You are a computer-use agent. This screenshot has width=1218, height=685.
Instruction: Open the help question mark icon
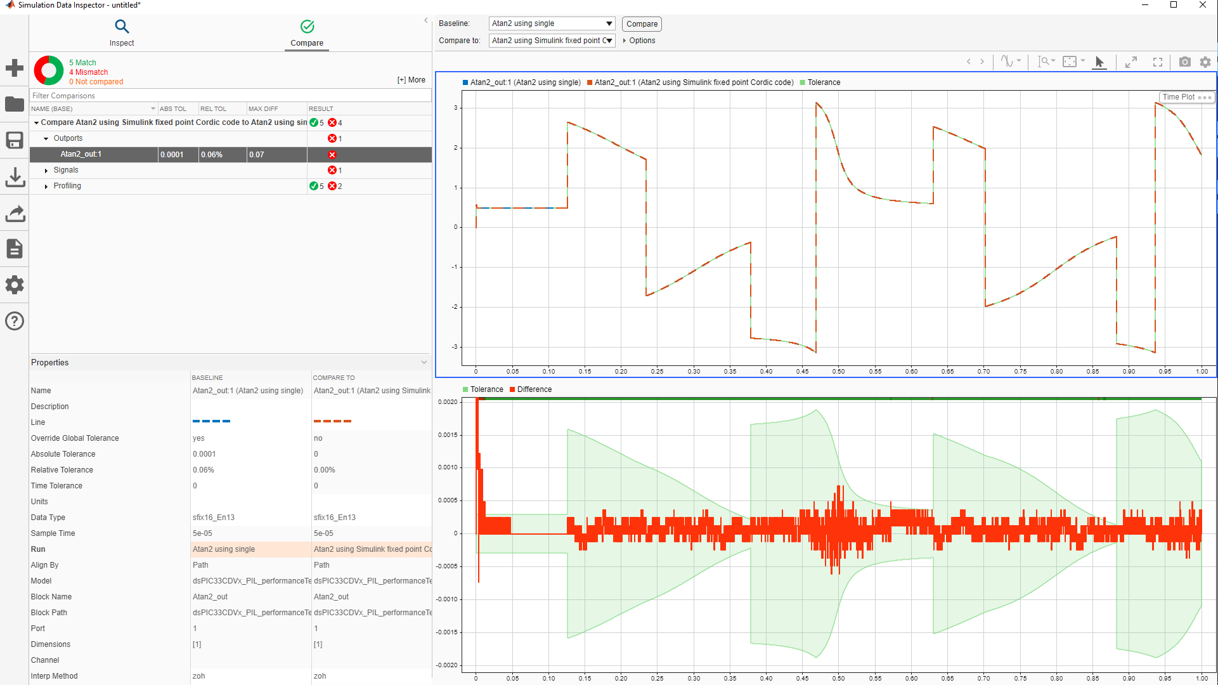[x=14, y=321]
